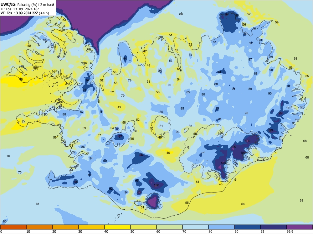Screen dimensions: 313x234
Task: Select the purple above-99.9 legend swatch
Action: coord(300,227)
